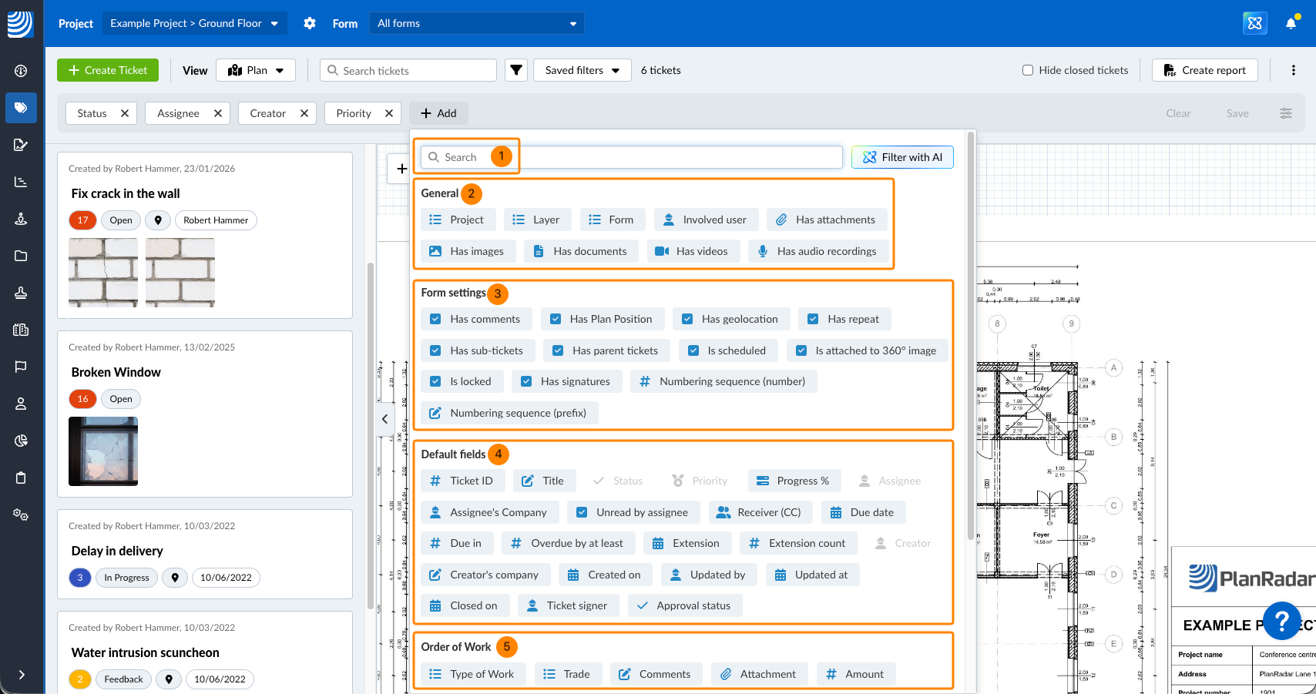
Task: Expand the Plan view dropdown
Action: pos(256,70)
